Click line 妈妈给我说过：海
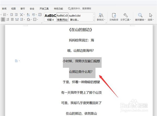This screenshot has width=157, height=116. point(81,40)
